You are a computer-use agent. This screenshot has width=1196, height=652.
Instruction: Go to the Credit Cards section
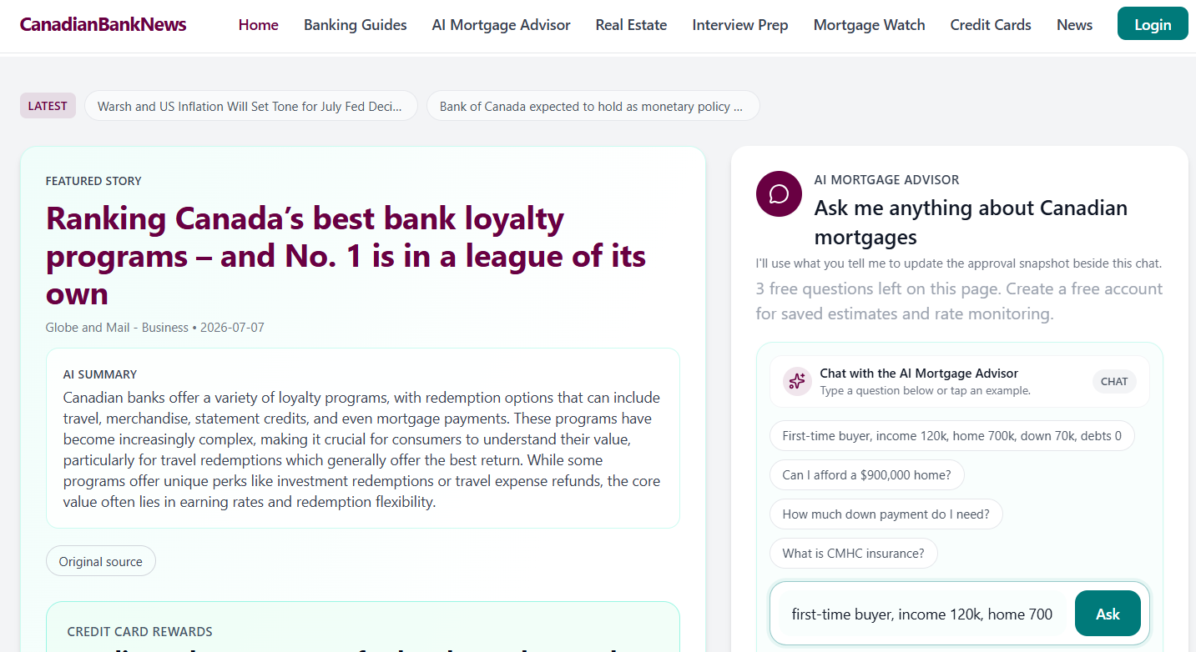point(991,25)
